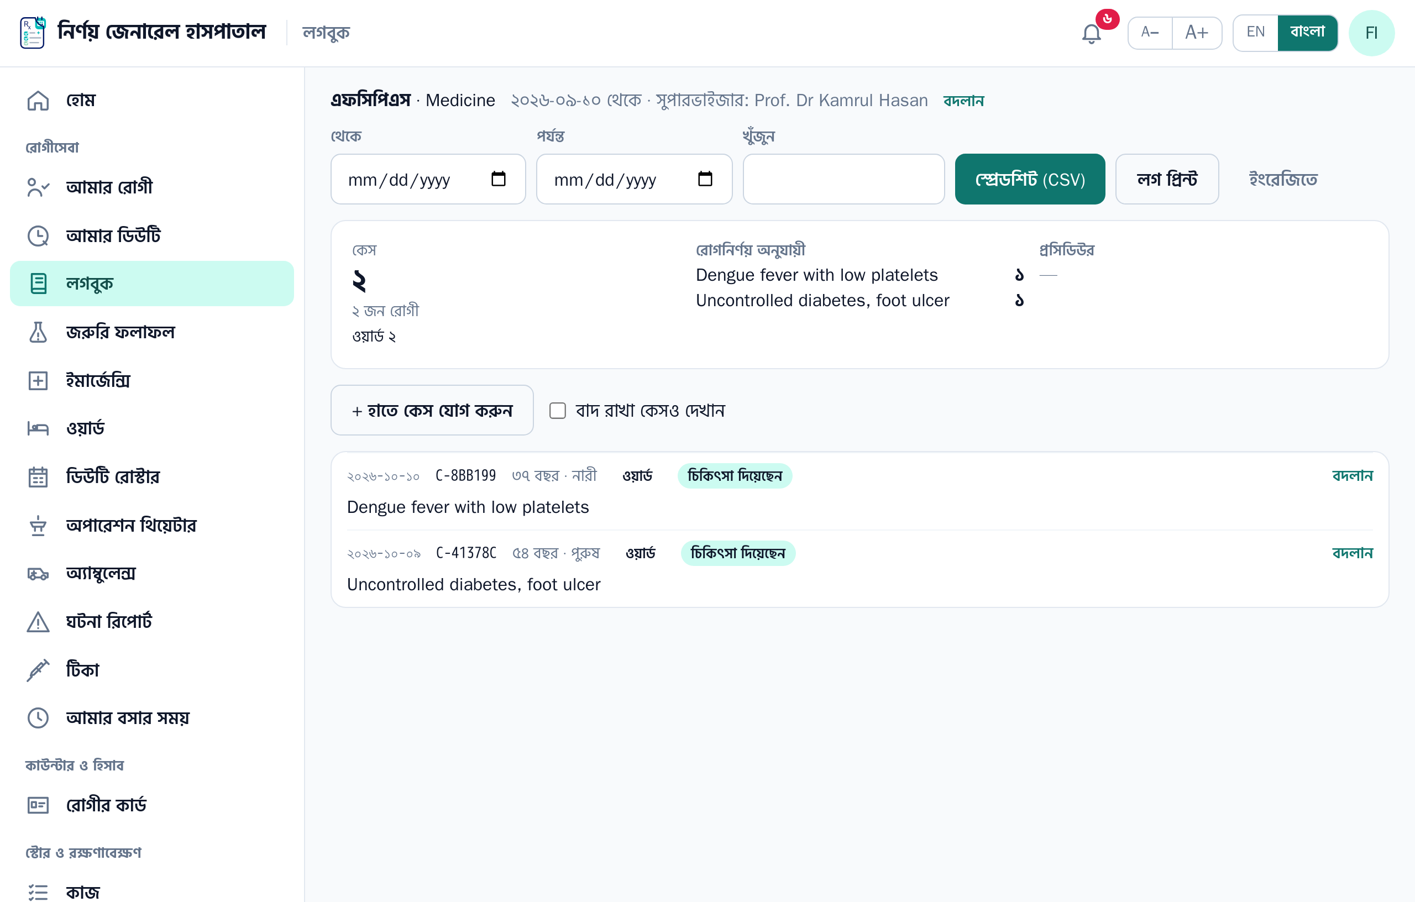This screenshot has width=1415, height=902.
Task: Click the ডিউটি রোস্টার calendar icon
Action: (x=38, y=476)
